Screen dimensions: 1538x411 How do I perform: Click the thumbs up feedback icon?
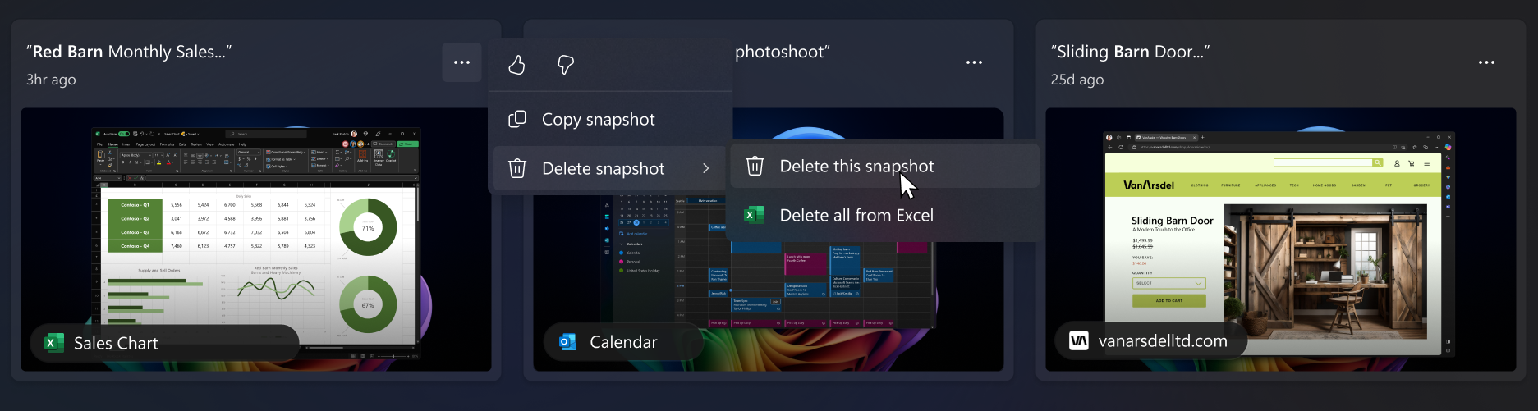pyautogui.click(x=516, y=65)
